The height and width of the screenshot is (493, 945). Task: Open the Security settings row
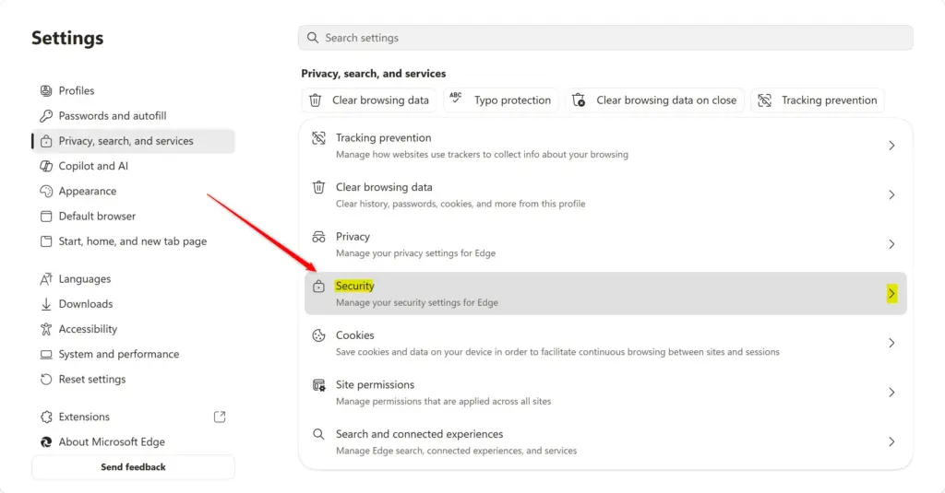tap(605, 294)
